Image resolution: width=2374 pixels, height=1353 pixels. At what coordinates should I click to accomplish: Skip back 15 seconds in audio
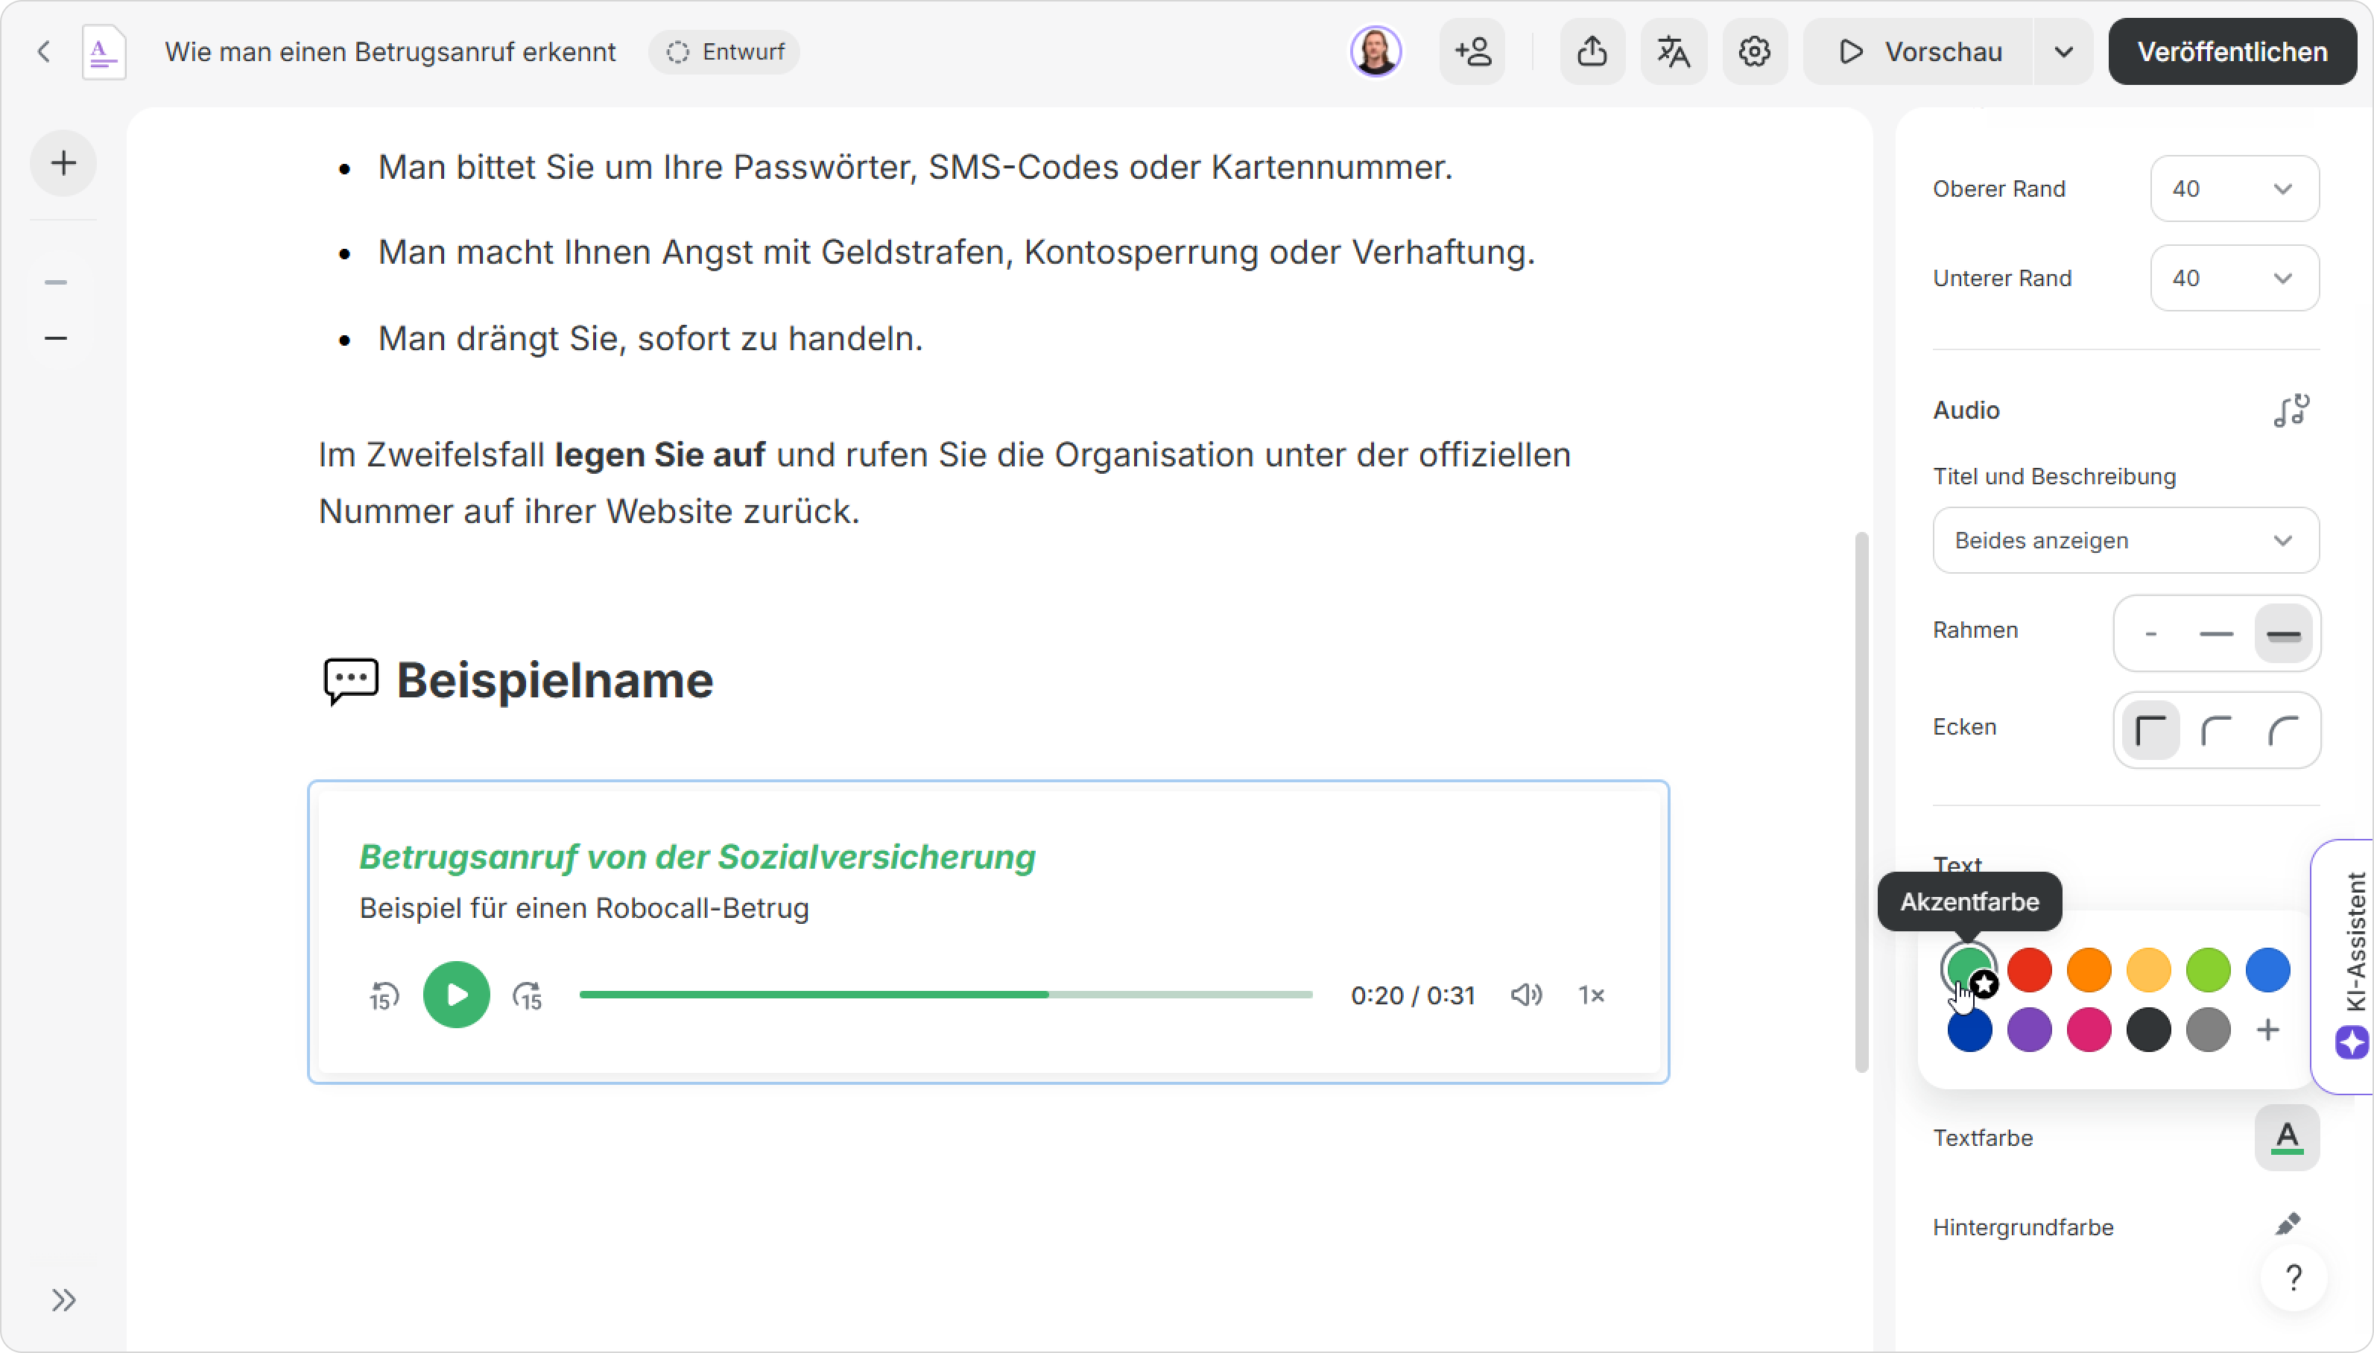(x=384, y=995)
